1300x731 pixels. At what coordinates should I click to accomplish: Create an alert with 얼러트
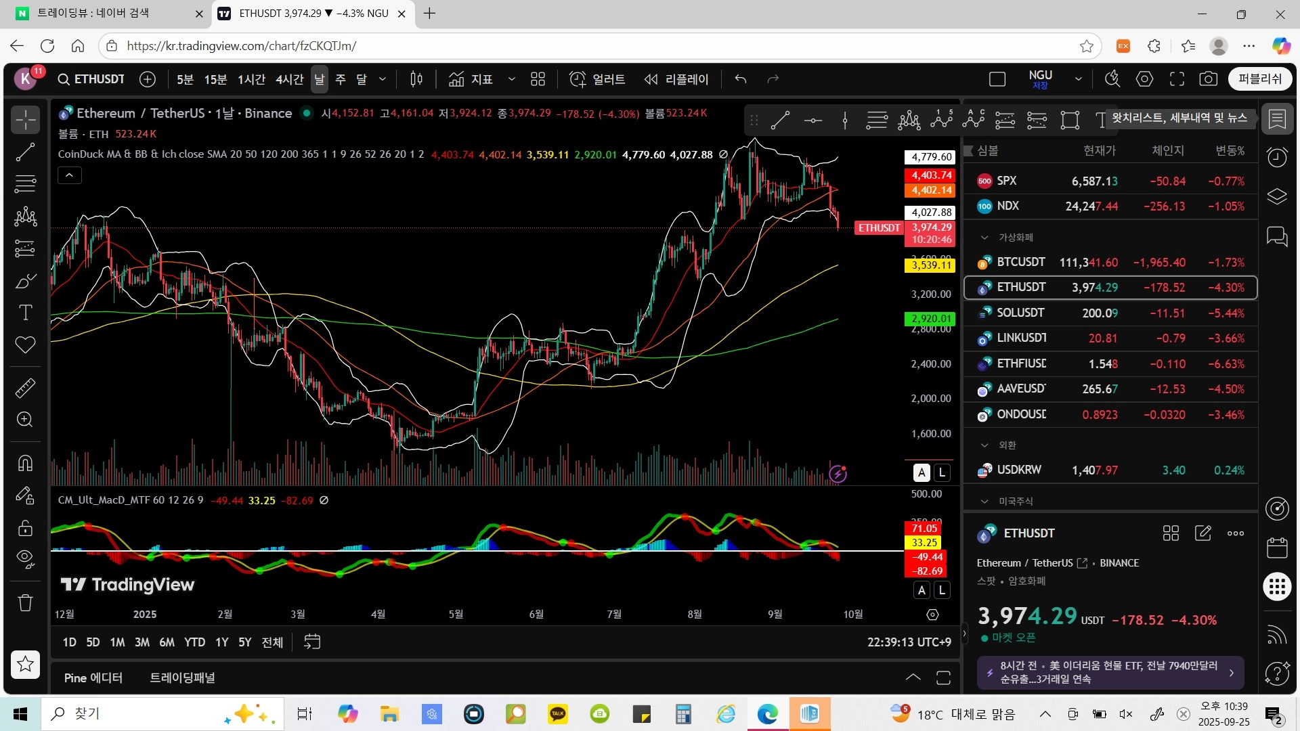[x=597, y=79]
